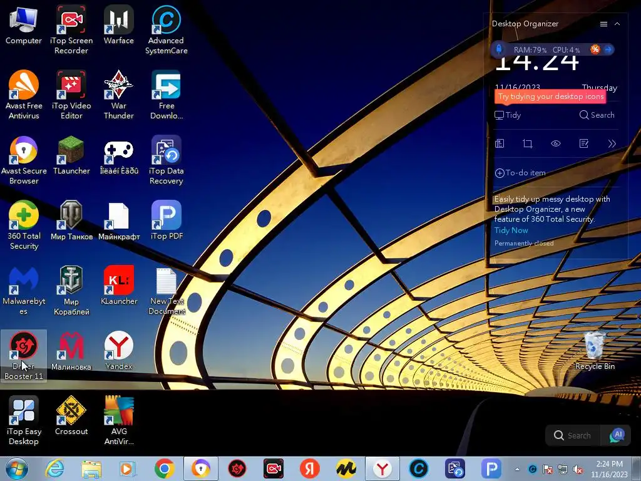The height and width of the screenshot is (481, 641).
Task: Open iTop Data Recovery from the taskbar
Action: pos(455,468)
